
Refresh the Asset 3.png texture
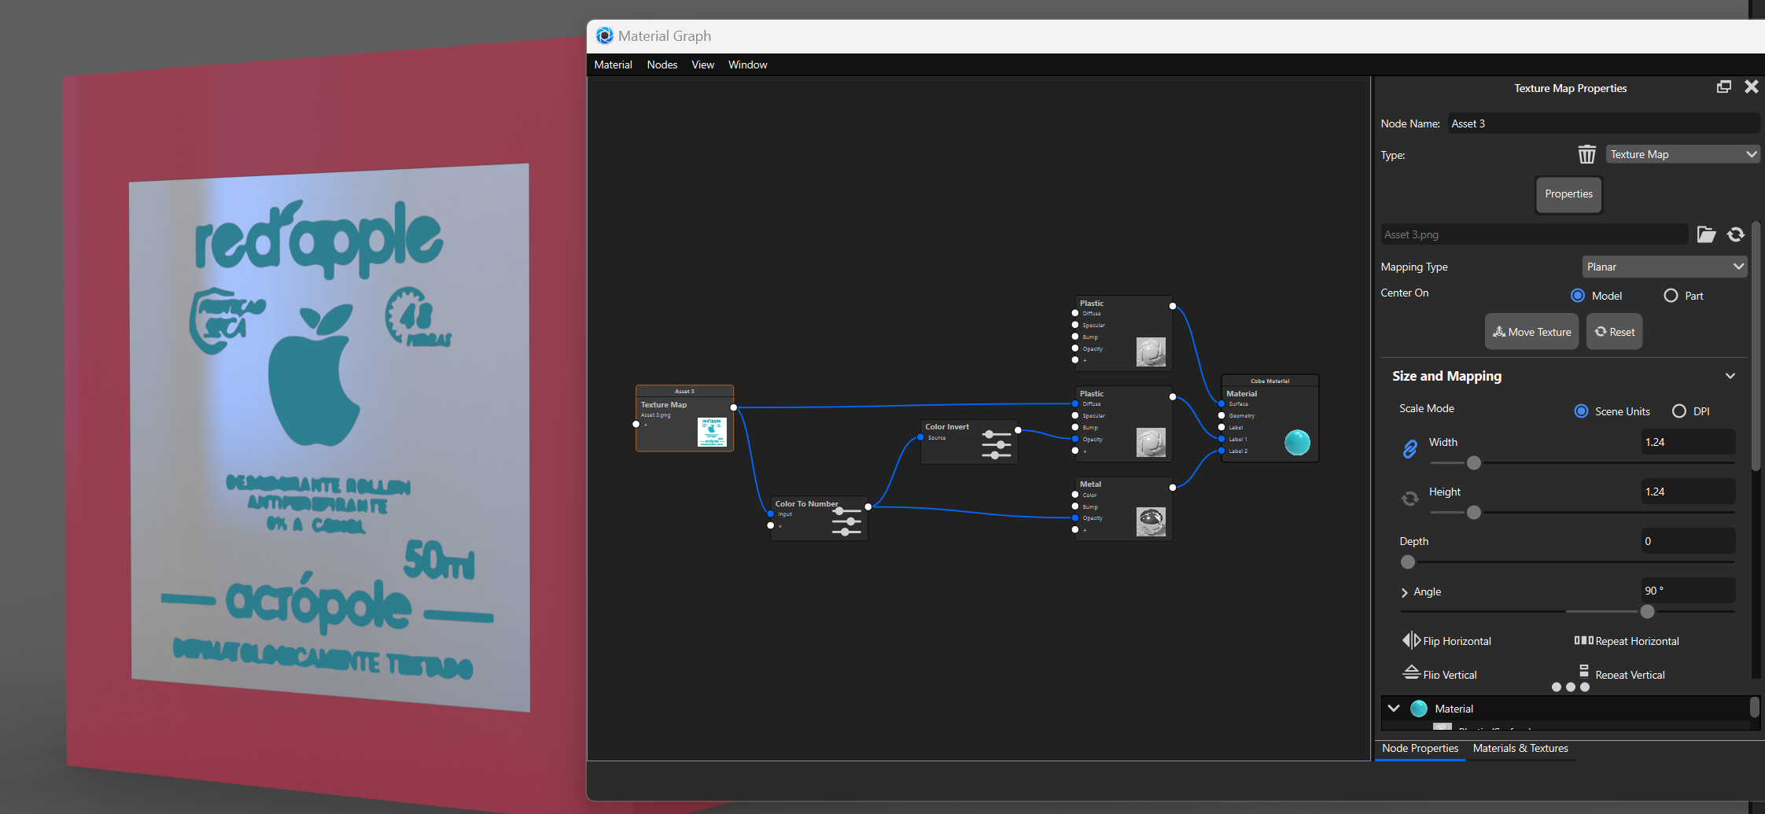[1736, 234]
